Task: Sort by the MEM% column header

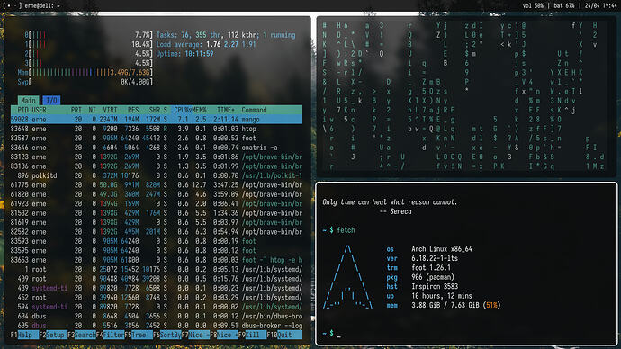Action: coord(199,110)
